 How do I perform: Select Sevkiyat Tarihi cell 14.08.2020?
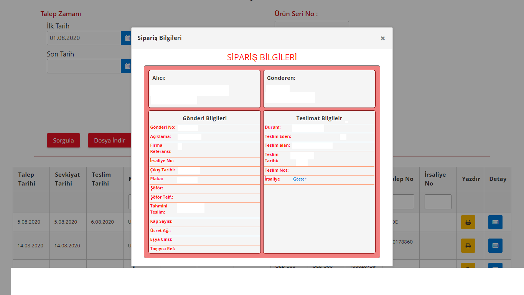pos(67,245)
